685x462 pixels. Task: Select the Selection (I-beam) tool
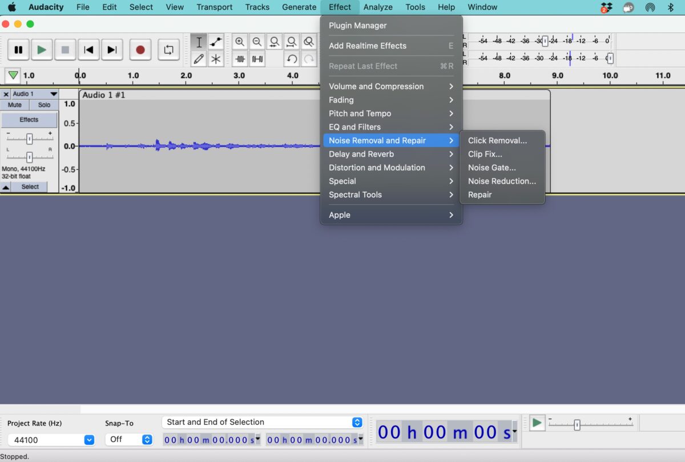point(199,42)
